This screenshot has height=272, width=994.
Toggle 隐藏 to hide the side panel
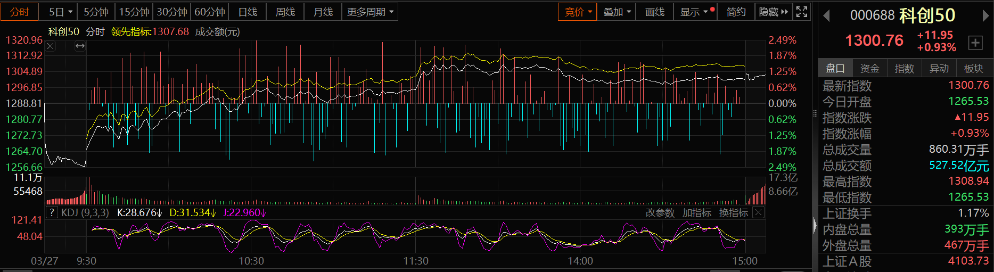773,12
